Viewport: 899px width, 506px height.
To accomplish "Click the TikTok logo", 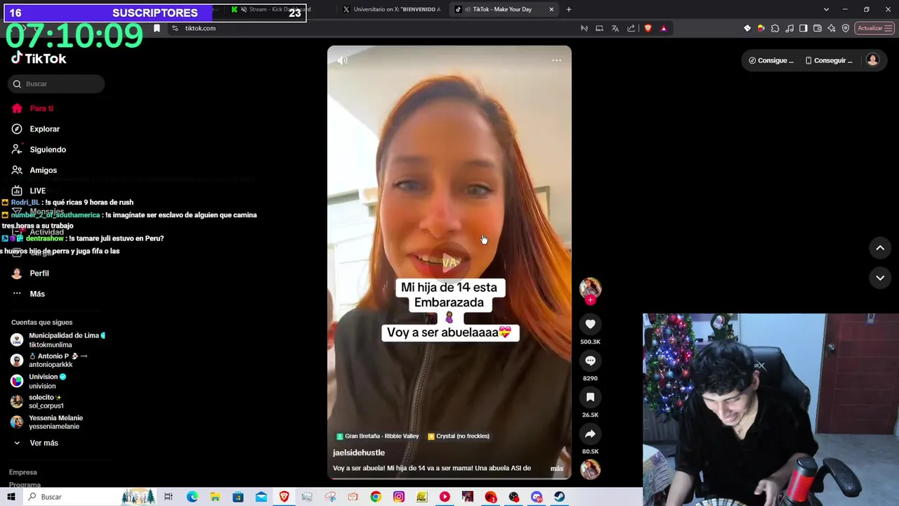I will click(39, 58).
